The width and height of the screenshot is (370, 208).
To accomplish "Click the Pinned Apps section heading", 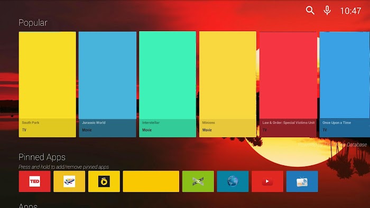I will [42, 157].
